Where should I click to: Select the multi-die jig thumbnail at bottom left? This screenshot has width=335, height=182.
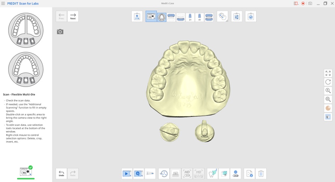(x=26, y=171)
